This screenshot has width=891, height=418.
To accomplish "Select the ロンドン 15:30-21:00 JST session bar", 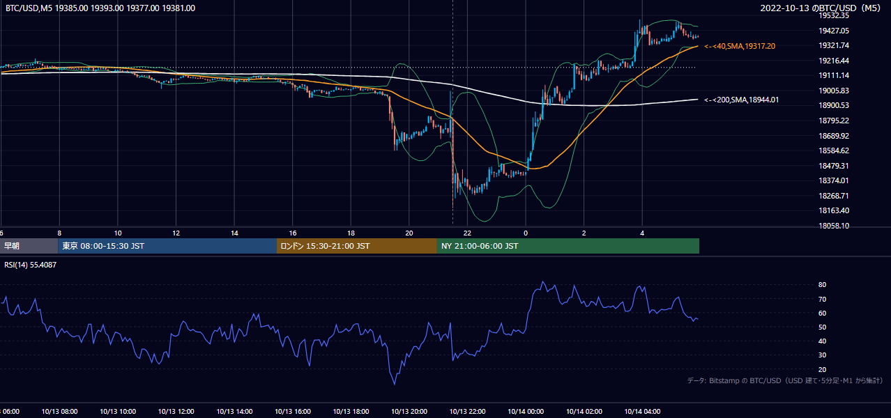I will point(357,246).
